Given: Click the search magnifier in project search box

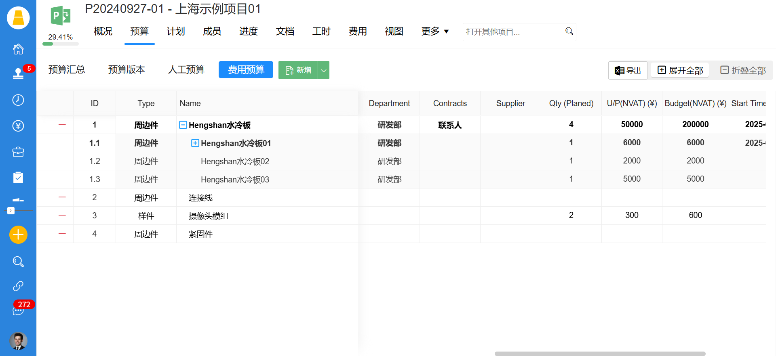Looking at the screenshot, I should click(569, 31).
